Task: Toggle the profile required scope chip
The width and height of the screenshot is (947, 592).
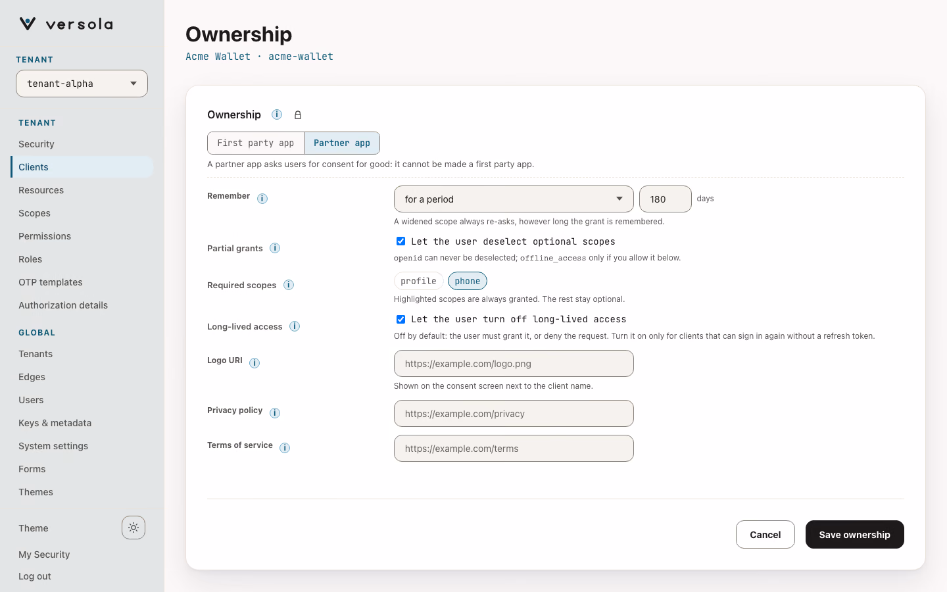Action: click(x=418, y=281)
